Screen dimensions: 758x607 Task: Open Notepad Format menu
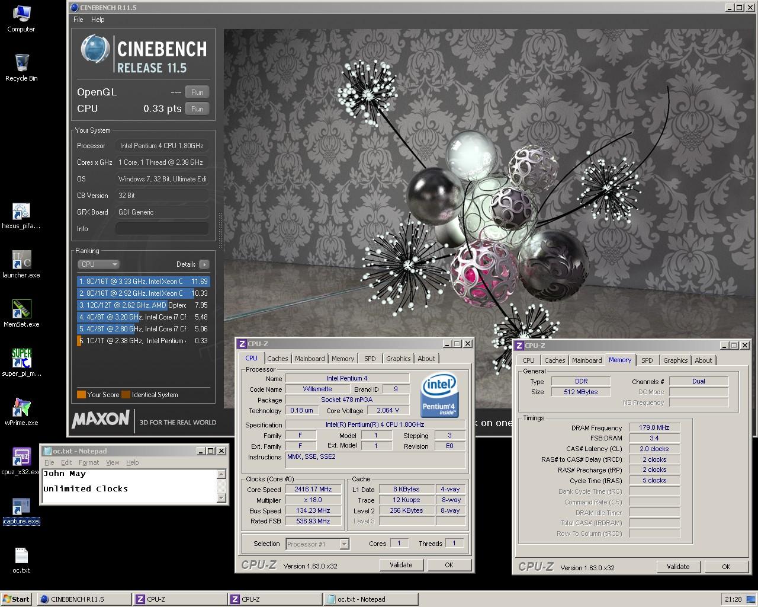click(x=89, y=462)
